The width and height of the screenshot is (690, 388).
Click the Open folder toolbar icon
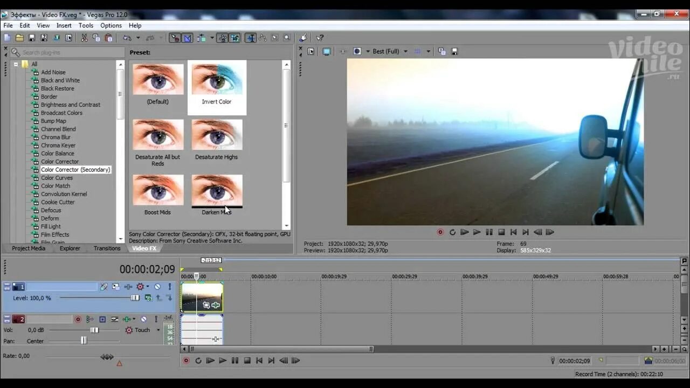19,38
